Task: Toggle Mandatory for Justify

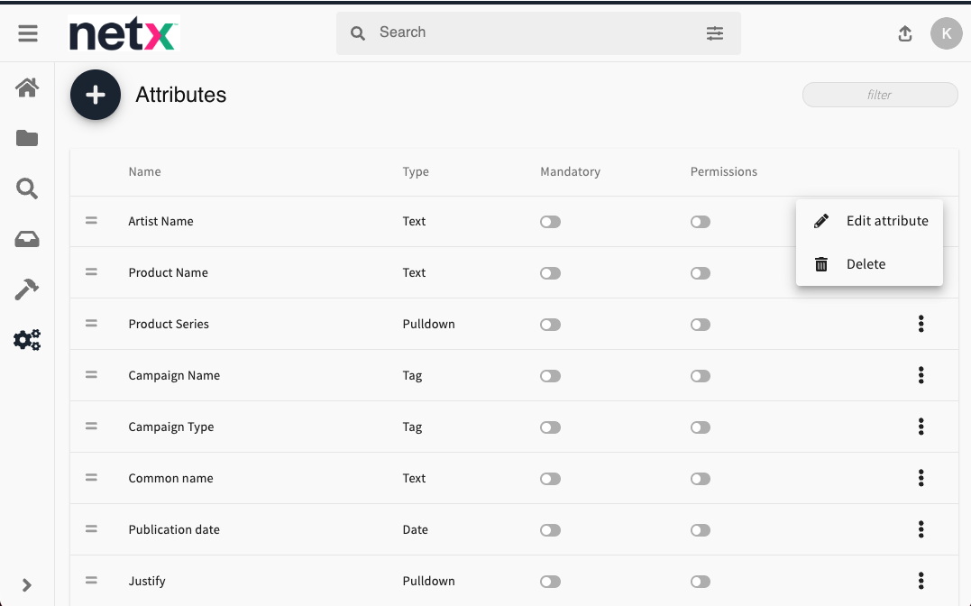Action: tap(550, 582)
